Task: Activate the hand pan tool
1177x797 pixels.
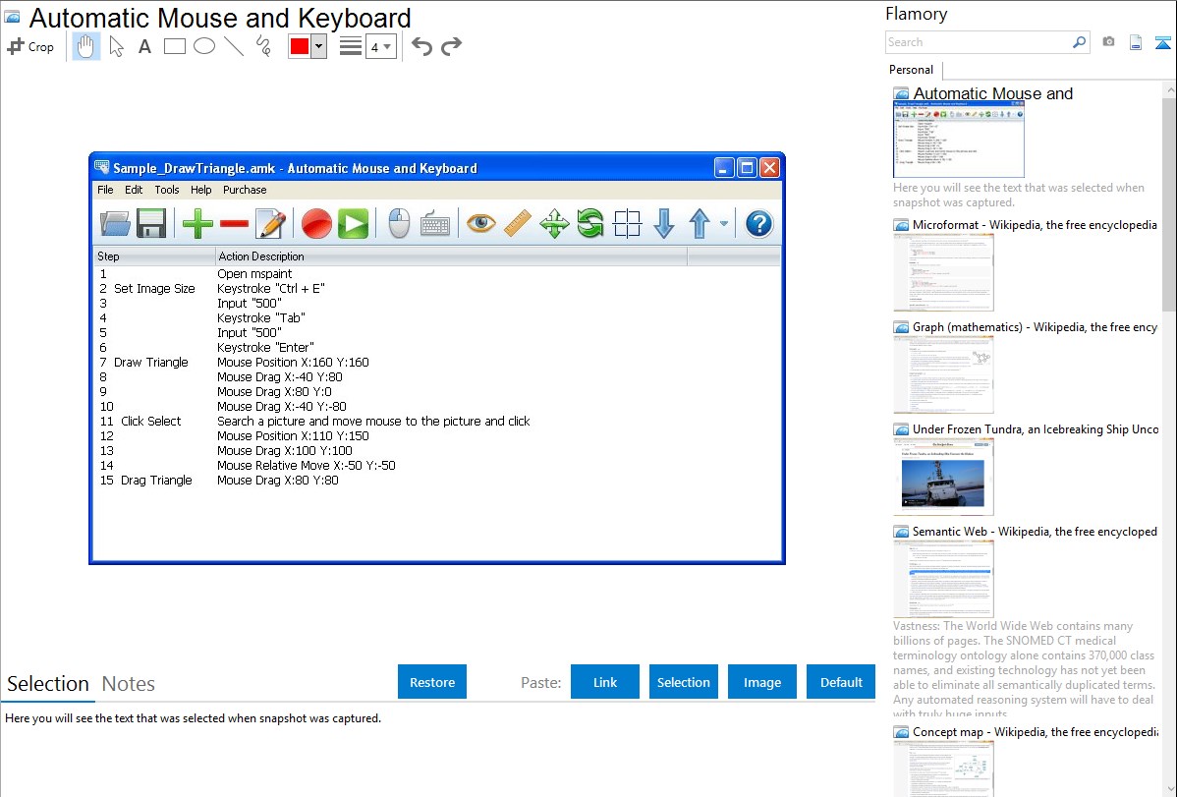Action: pos(85,46)
